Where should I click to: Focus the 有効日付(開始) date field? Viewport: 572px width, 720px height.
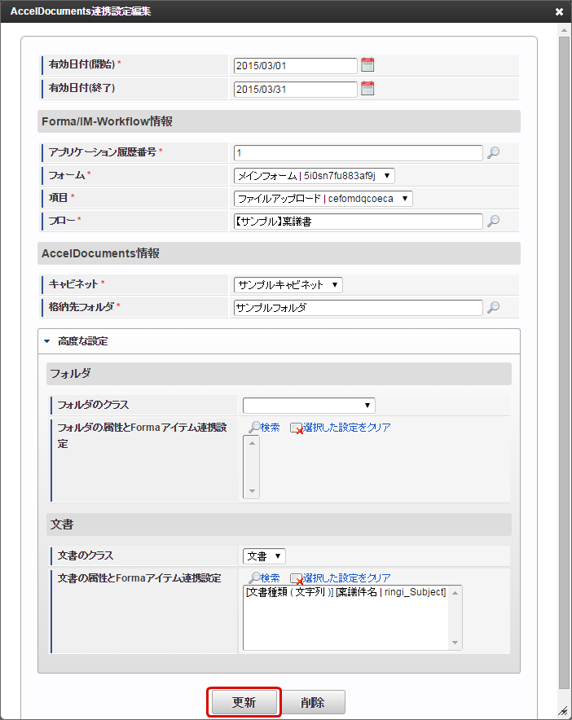[296, 66]
